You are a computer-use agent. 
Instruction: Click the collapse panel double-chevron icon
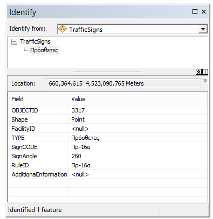(x=198, y=72)
